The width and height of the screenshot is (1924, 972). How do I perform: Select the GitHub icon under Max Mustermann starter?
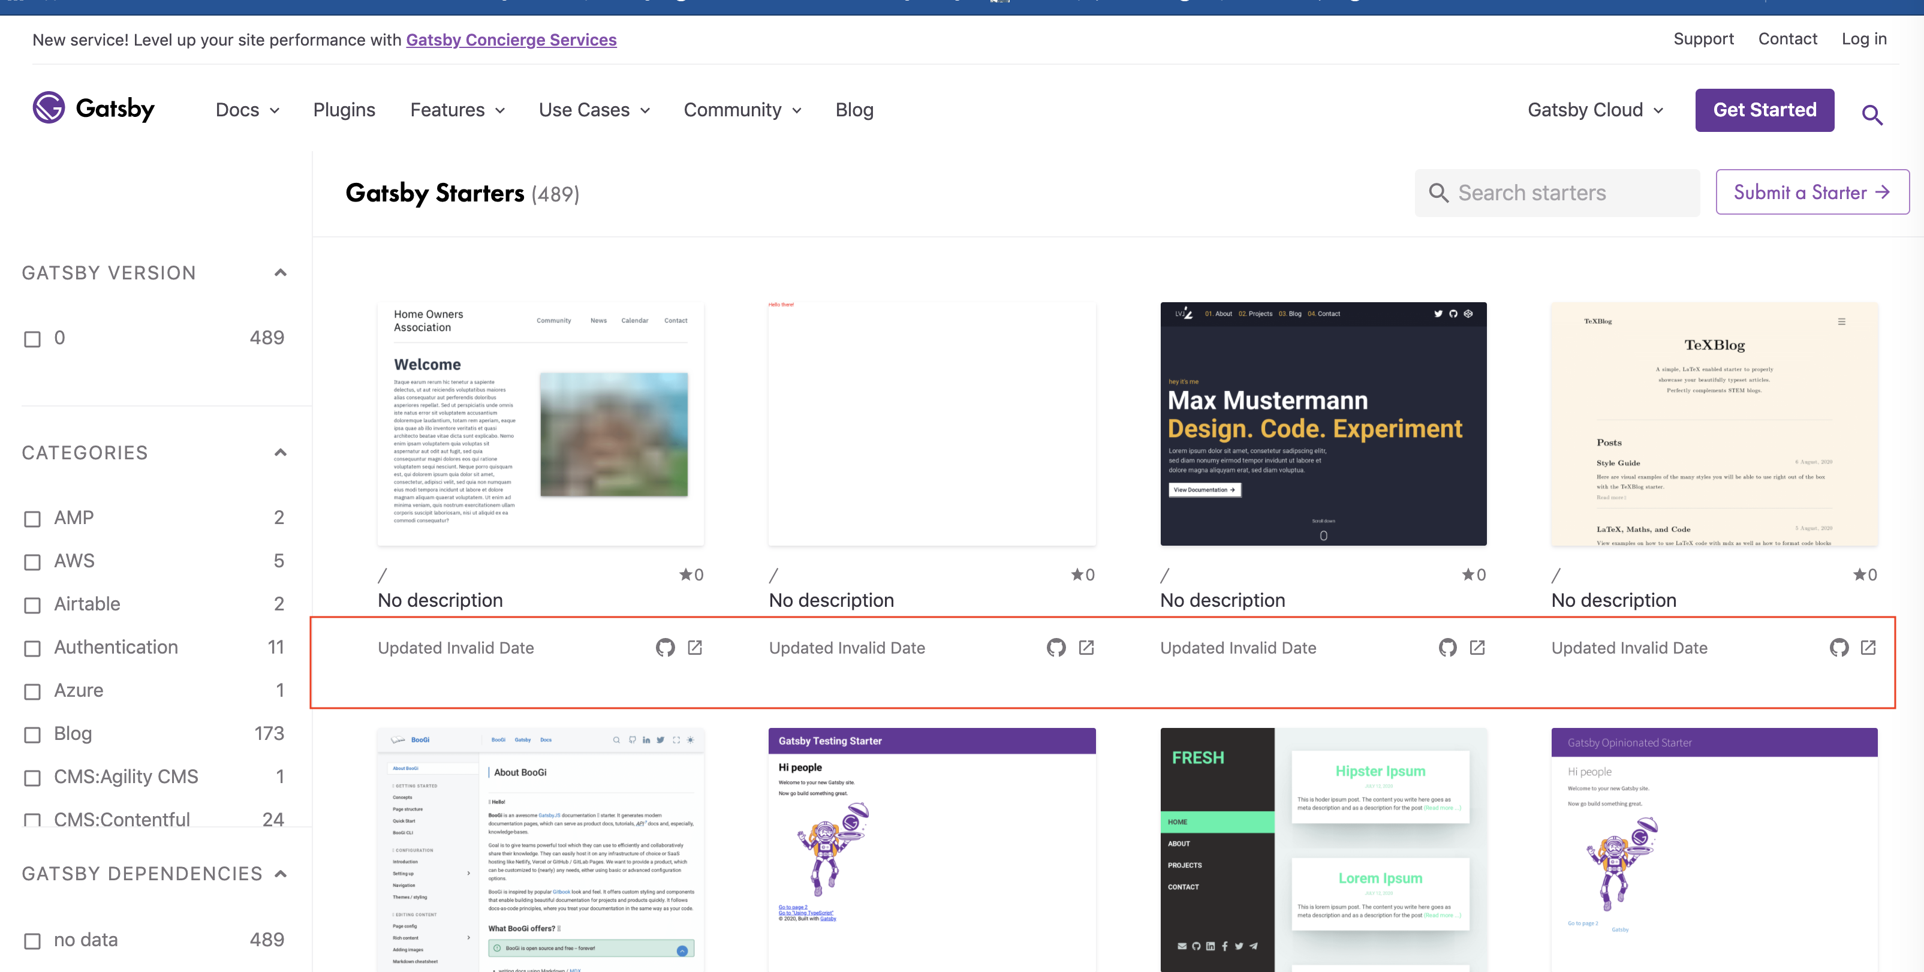coord(1447,648)
